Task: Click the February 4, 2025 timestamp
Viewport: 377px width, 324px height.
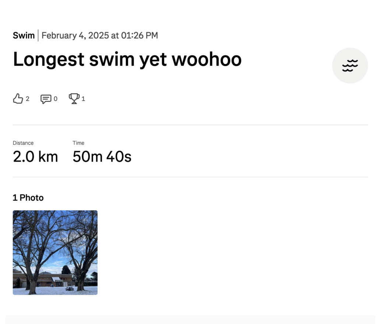Action: pos(100,35)
